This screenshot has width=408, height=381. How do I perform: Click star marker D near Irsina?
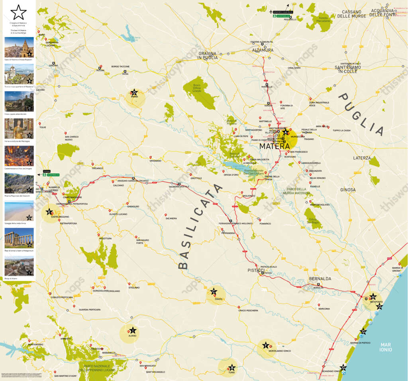point(134,92)
